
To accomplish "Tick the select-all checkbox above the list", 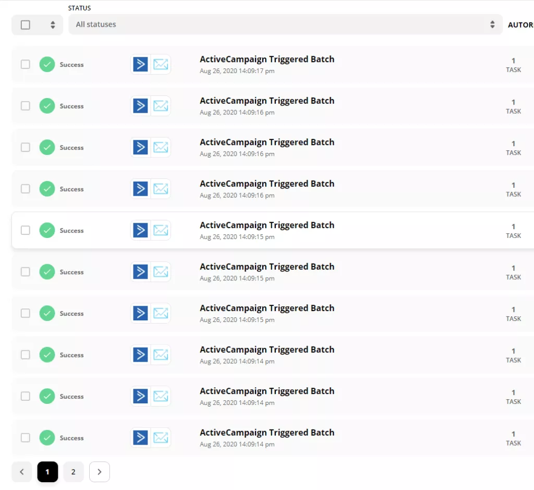I will [x=25, y=25].
